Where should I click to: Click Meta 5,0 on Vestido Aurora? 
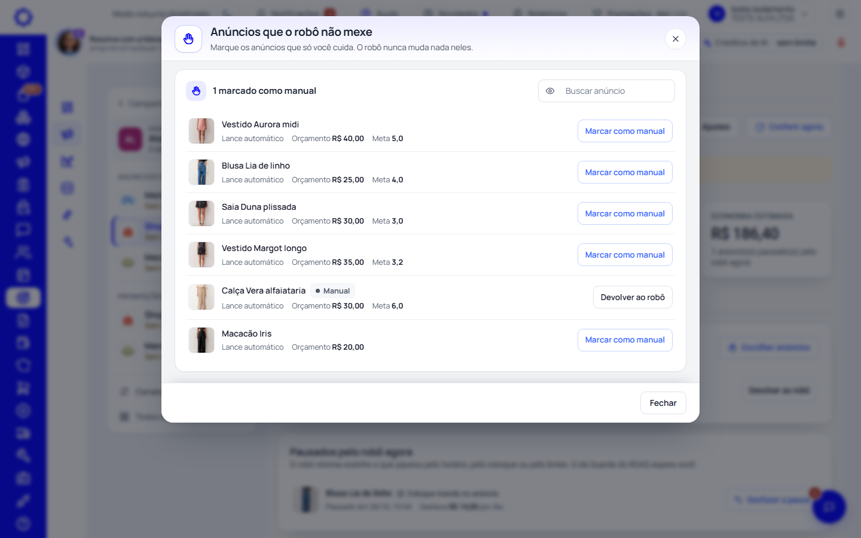387,138
